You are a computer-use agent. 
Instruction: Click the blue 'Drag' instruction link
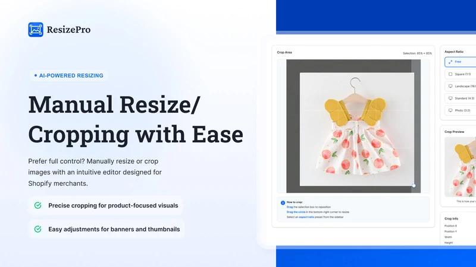290,207
